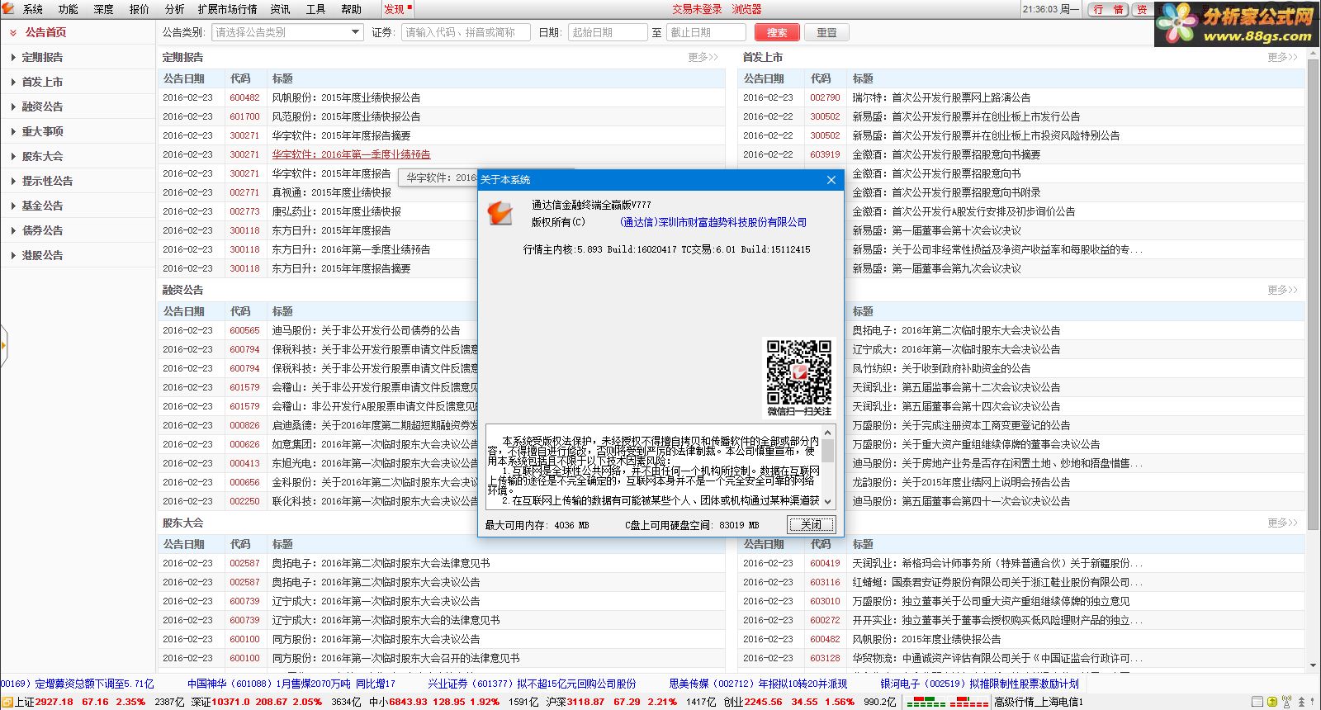Click the second red market breadth indicator

pos(969,702)
